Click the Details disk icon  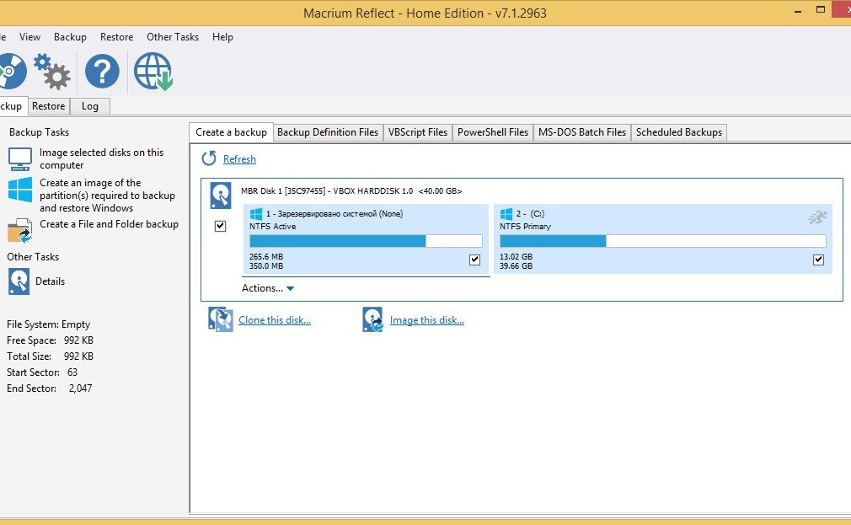[19, 281]
